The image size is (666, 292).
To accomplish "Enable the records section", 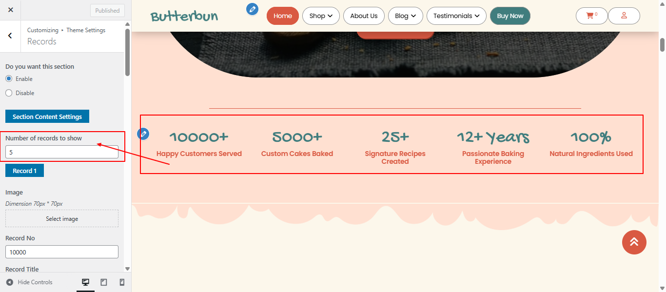I will pyautogui.click(x=8, y=78).
